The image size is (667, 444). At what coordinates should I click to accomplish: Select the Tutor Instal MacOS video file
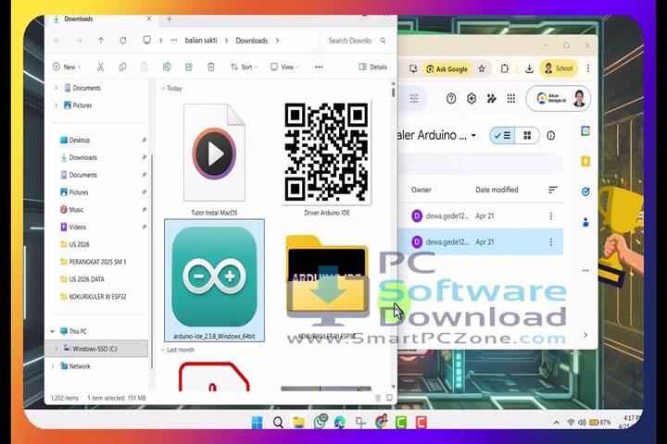214,159
